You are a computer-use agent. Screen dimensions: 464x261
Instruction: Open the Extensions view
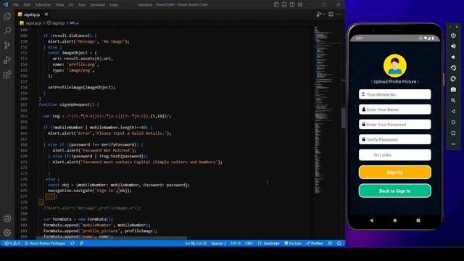pyautogui.click(x=7, y=74)
